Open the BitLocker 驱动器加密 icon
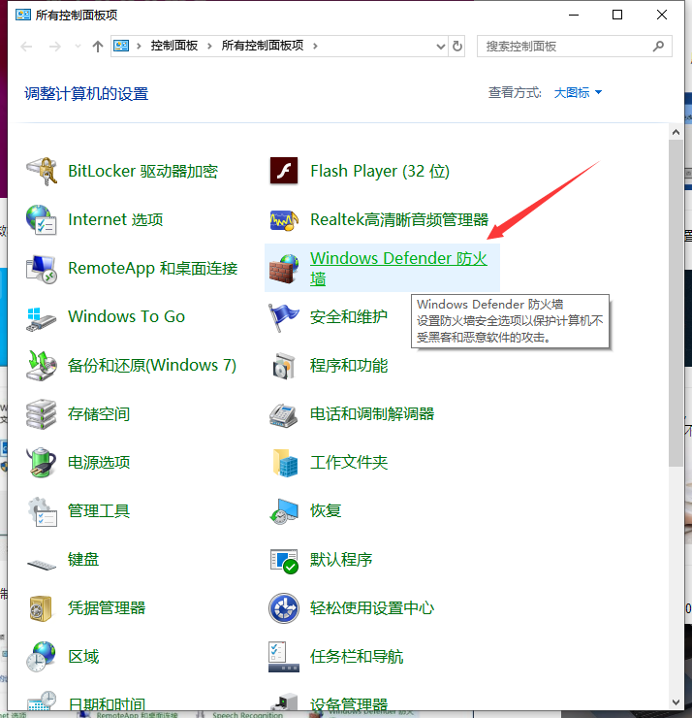This screenshot has height=718, width=692. point(42,172)
